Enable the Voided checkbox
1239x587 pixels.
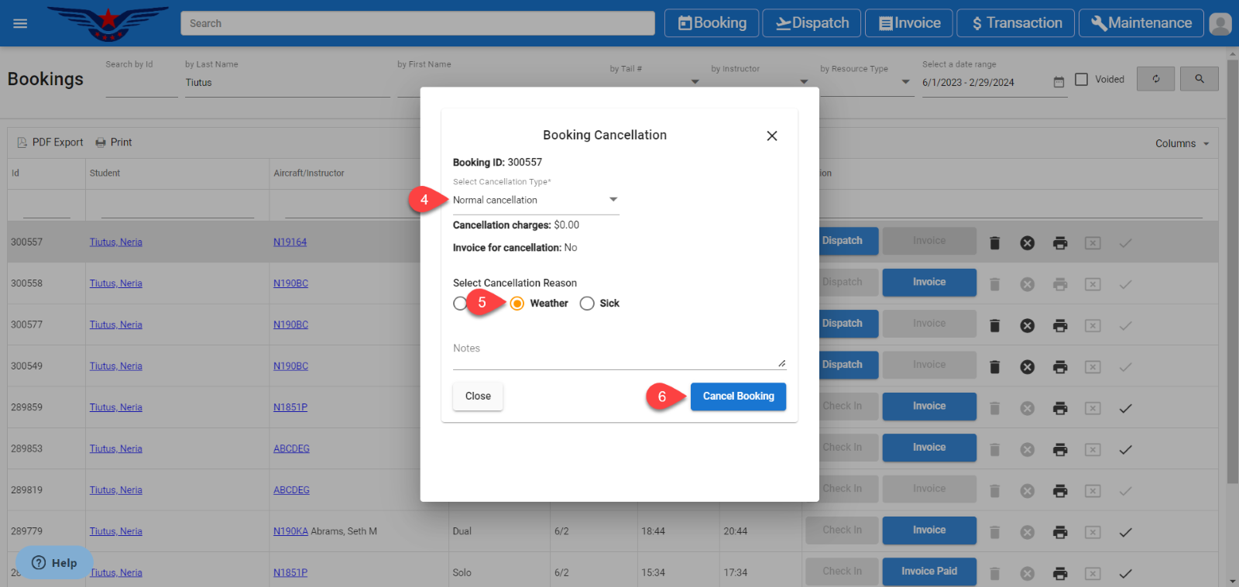[x=1082, y=79]
